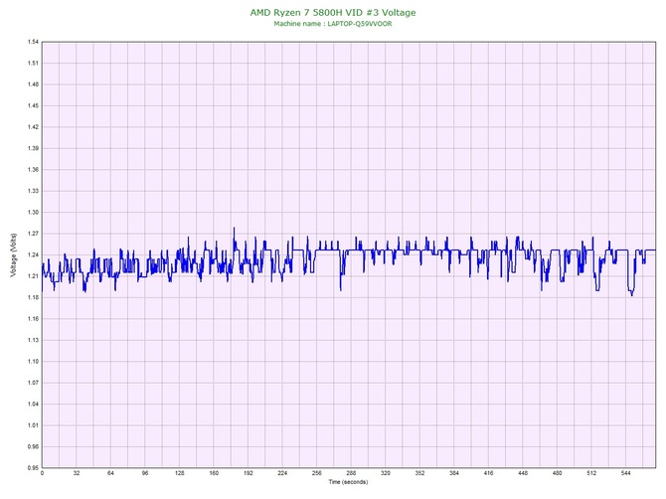Viewport: 666px width, 499px height.
Task: Click the chart title 'AMD Ryzen 7 5800H VID #3 Voltage'
Action: pyautogui.click(x=333, y=13)
